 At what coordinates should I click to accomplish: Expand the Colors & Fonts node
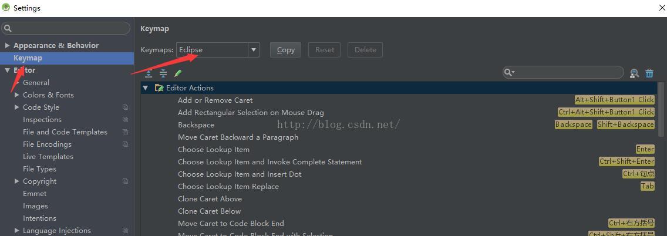(x=16, y=95)
